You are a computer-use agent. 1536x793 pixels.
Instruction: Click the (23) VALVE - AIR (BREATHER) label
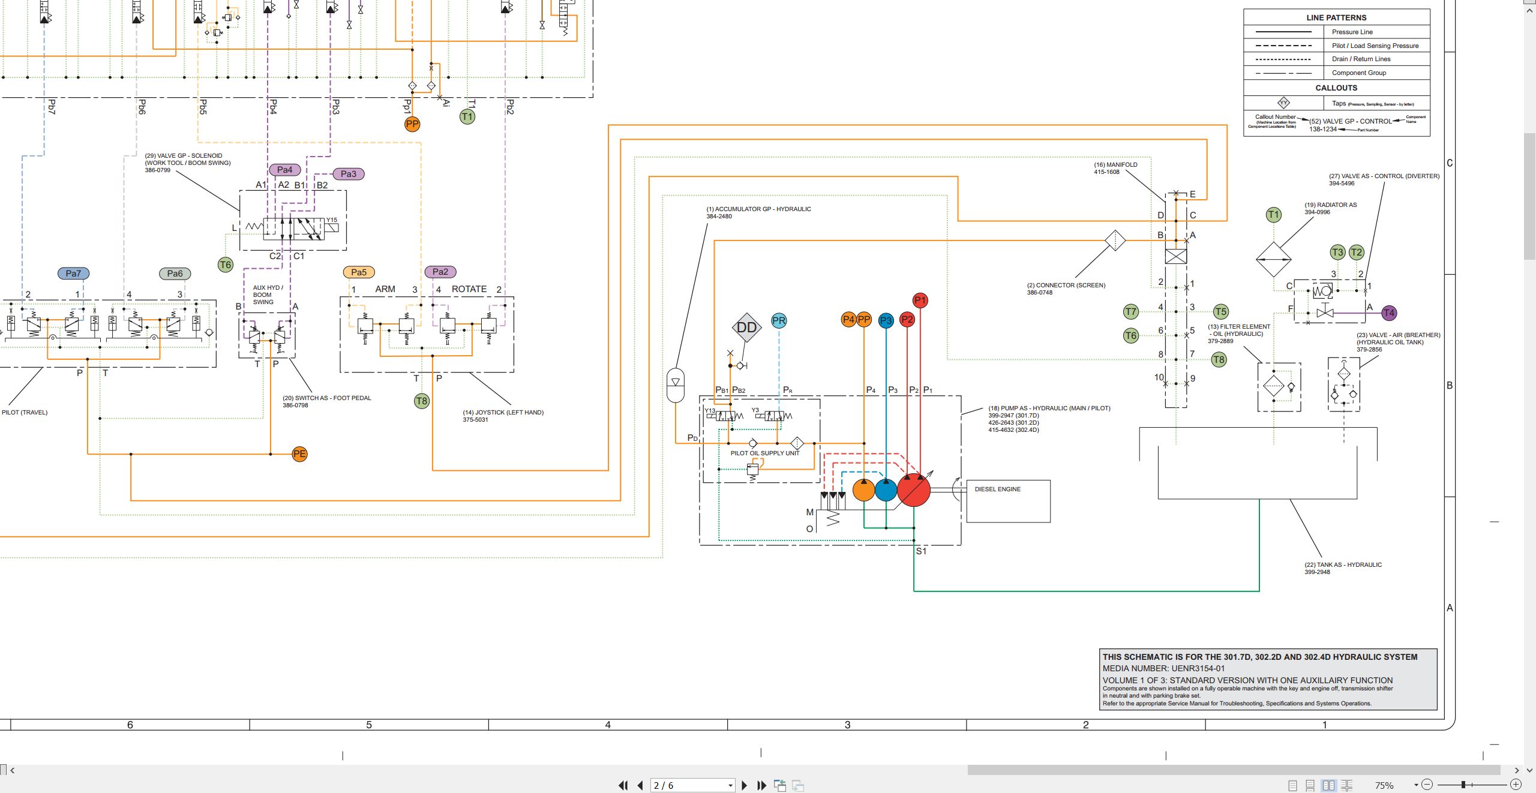(1399, 335)
